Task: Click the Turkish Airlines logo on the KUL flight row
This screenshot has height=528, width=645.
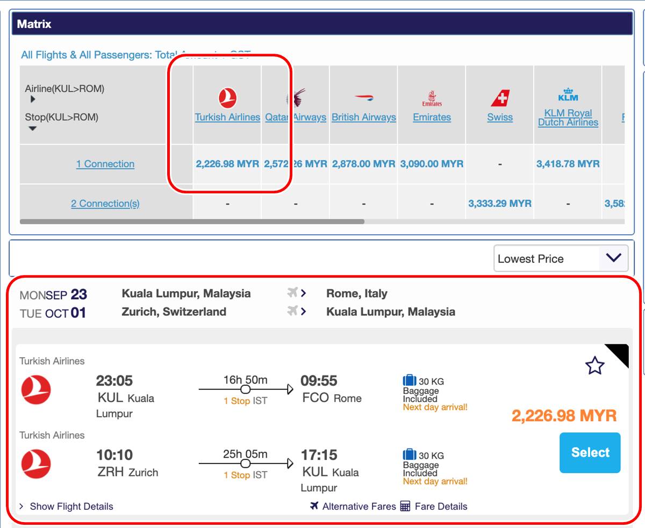Action: [36, 390]
